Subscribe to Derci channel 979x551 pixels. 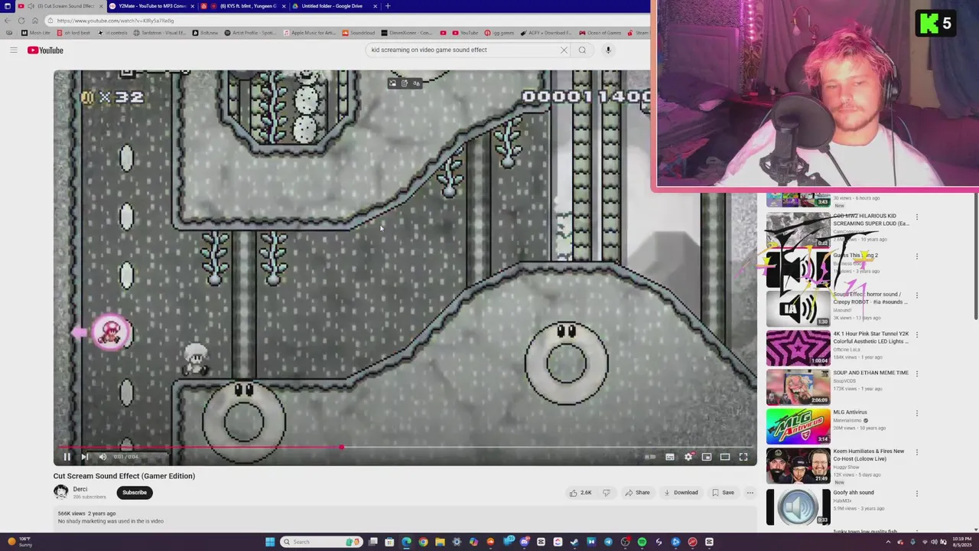pos(135,492)
